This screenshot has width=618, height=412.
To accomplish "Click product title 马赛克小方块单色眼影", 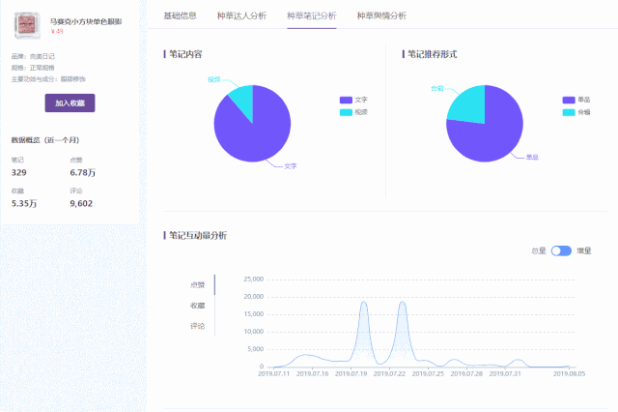I will (86, 21).
